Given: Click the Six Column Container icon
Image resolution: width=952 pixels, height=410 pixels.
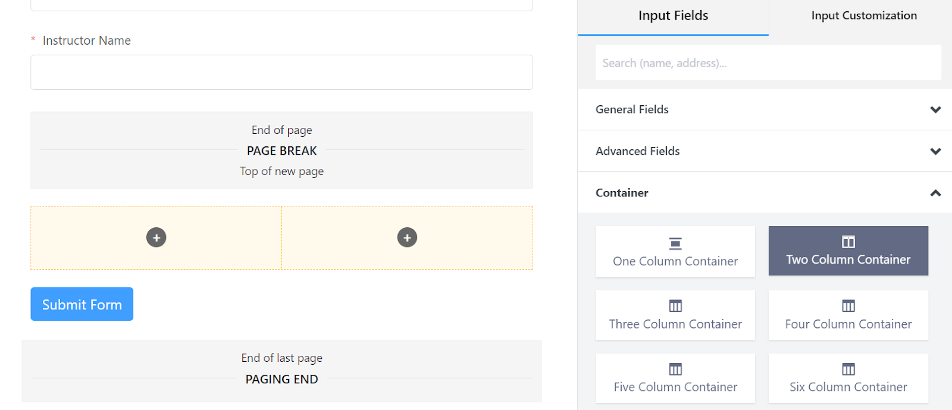Looking at the screenshot, I should (848, 369).
